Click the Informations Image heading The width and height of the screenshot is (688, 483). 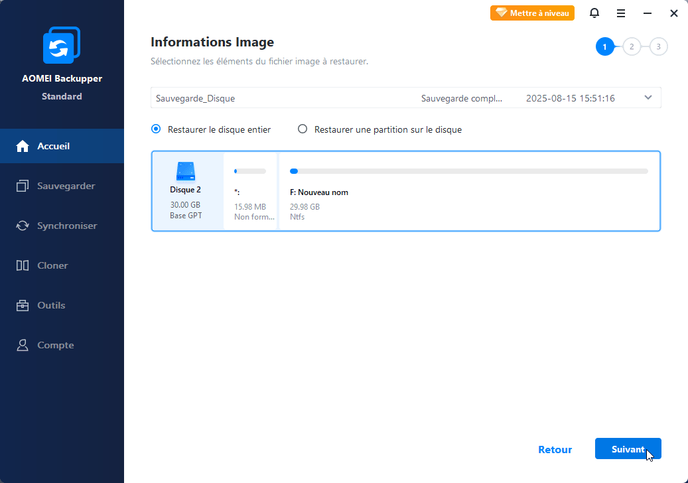tap(212, 42)
